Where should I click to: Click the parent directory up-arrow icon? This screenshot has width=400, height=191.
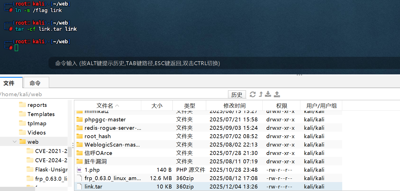coord(260,94)
